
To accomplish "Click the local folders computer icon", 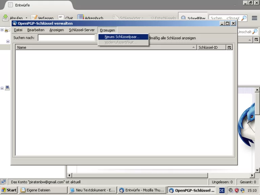I will click(7, 88).
